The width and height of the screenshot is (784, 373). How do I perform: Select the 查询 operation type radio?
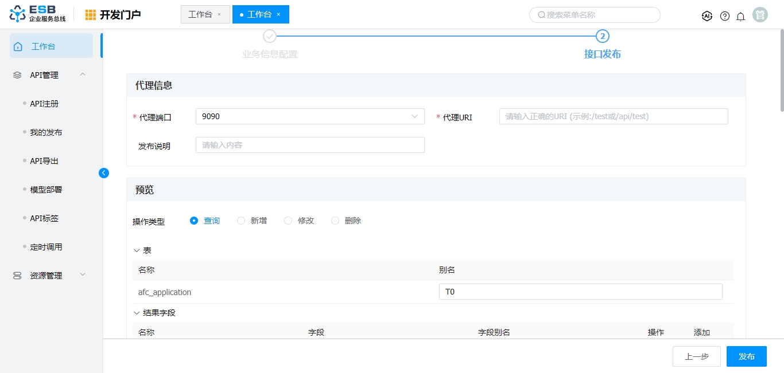tap(194, 221)
